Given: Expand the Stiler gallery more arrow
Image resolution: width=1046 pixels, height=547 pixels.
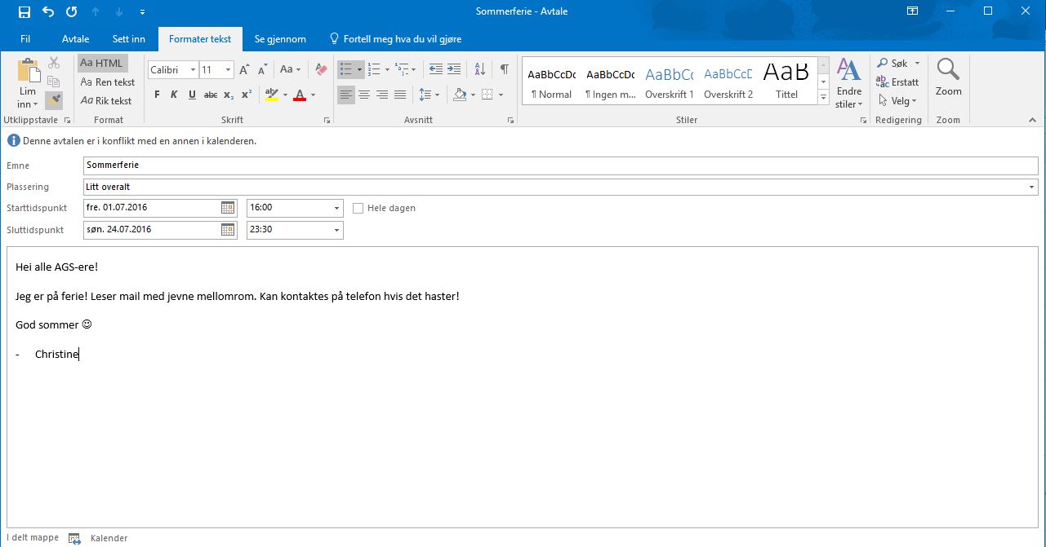Looking at the screenshot, I should tap(824, 98).
